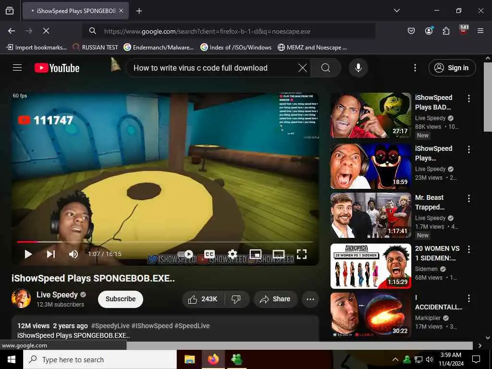Screen dimensions: 492x369
Task: Open options for Mr. Beast Trapped video
Action: click(x=469, y=198)
